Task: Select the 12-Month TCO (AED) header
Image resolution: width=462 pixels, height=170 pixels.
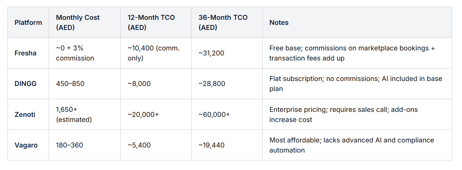Action: click(x=151, y=23)
